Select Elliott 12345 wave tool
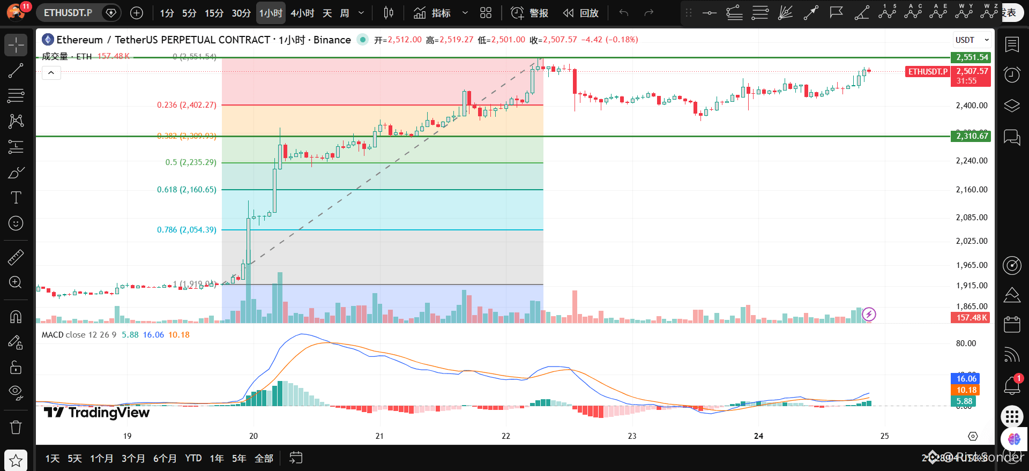 point(888,12)
